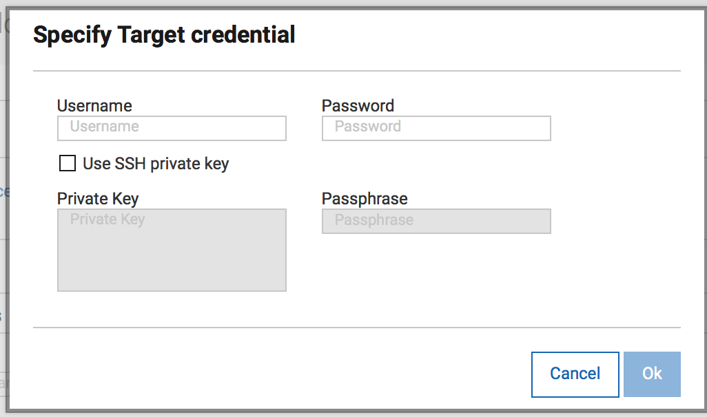The image size is (707, 417).
Task: Click the Passphrase label text
Action: 365,199
